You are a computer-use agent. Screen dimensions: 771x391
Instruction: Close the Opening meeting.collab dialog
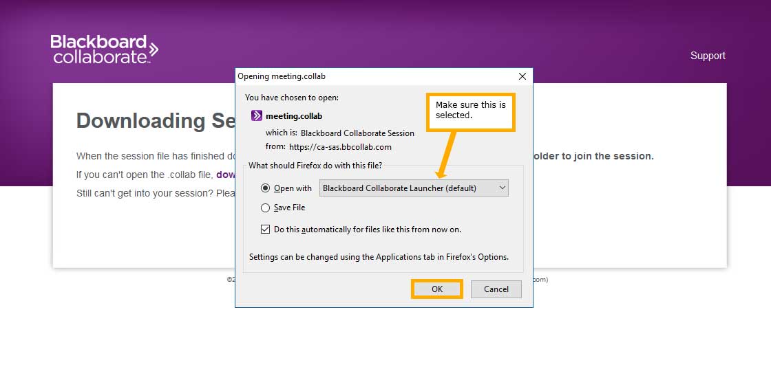point(522,76)
